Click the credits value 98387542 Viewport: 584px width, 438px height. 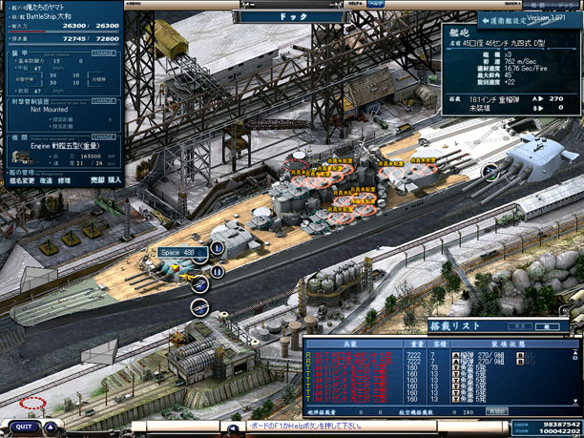[562, 425]
